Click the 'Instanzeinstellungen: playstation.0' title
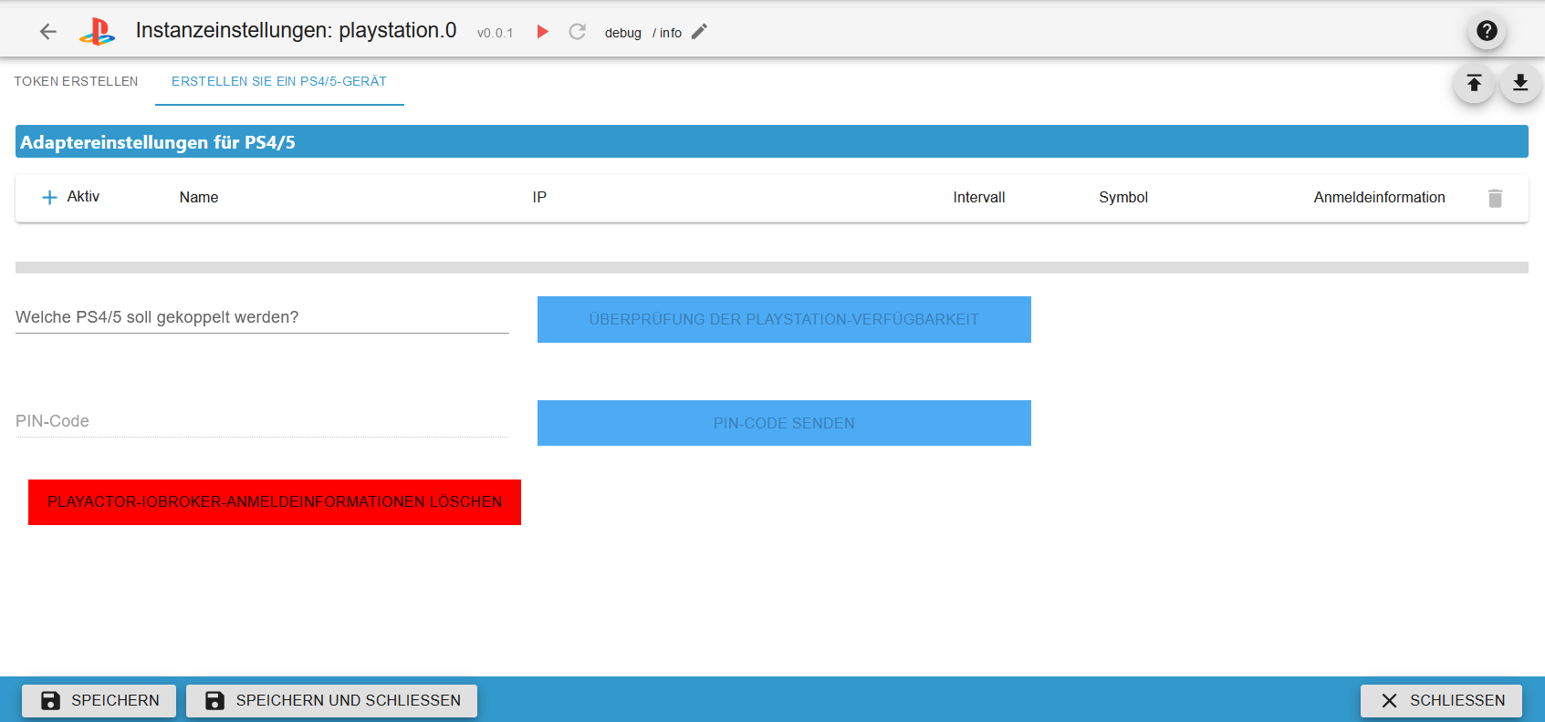 pyautogui.click(x=296, y=30)
